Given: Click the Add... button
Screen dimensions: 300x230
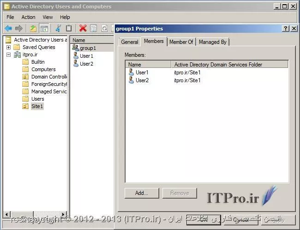Looking at the screenshot, I should point(142,193).
